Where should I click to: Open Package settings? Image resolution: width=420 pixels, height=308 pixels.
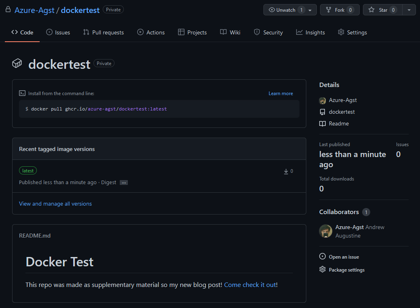(347, 270)
